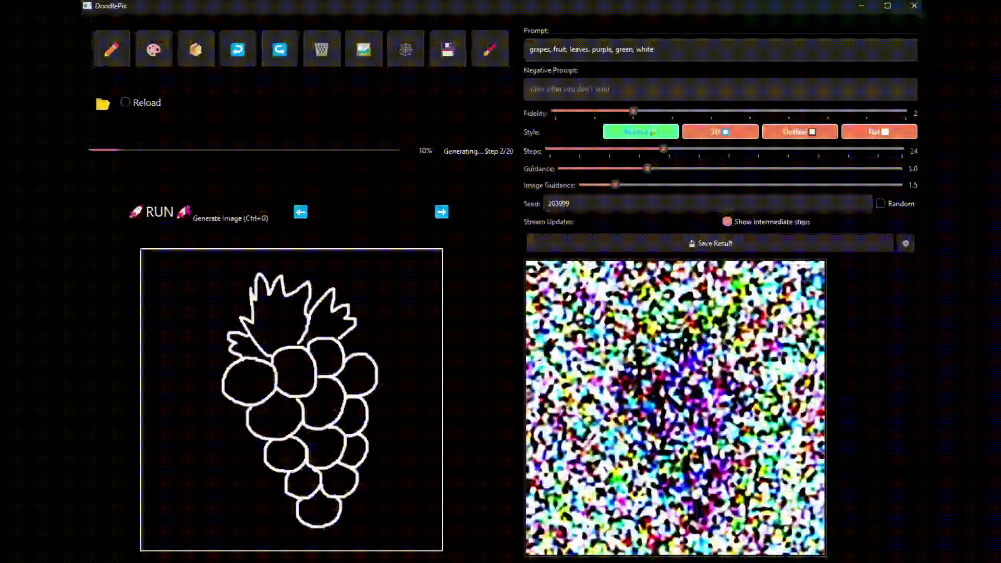Click the RUN generate button
Viewport: 1001px width, 563px height.
[160, 212]
